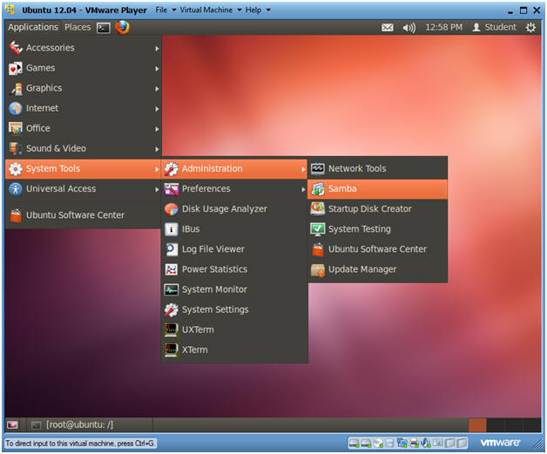Launch Ubuntu Software Center from Administration submenu
Screen dimensions: 547x454
(x=377, y=249)
